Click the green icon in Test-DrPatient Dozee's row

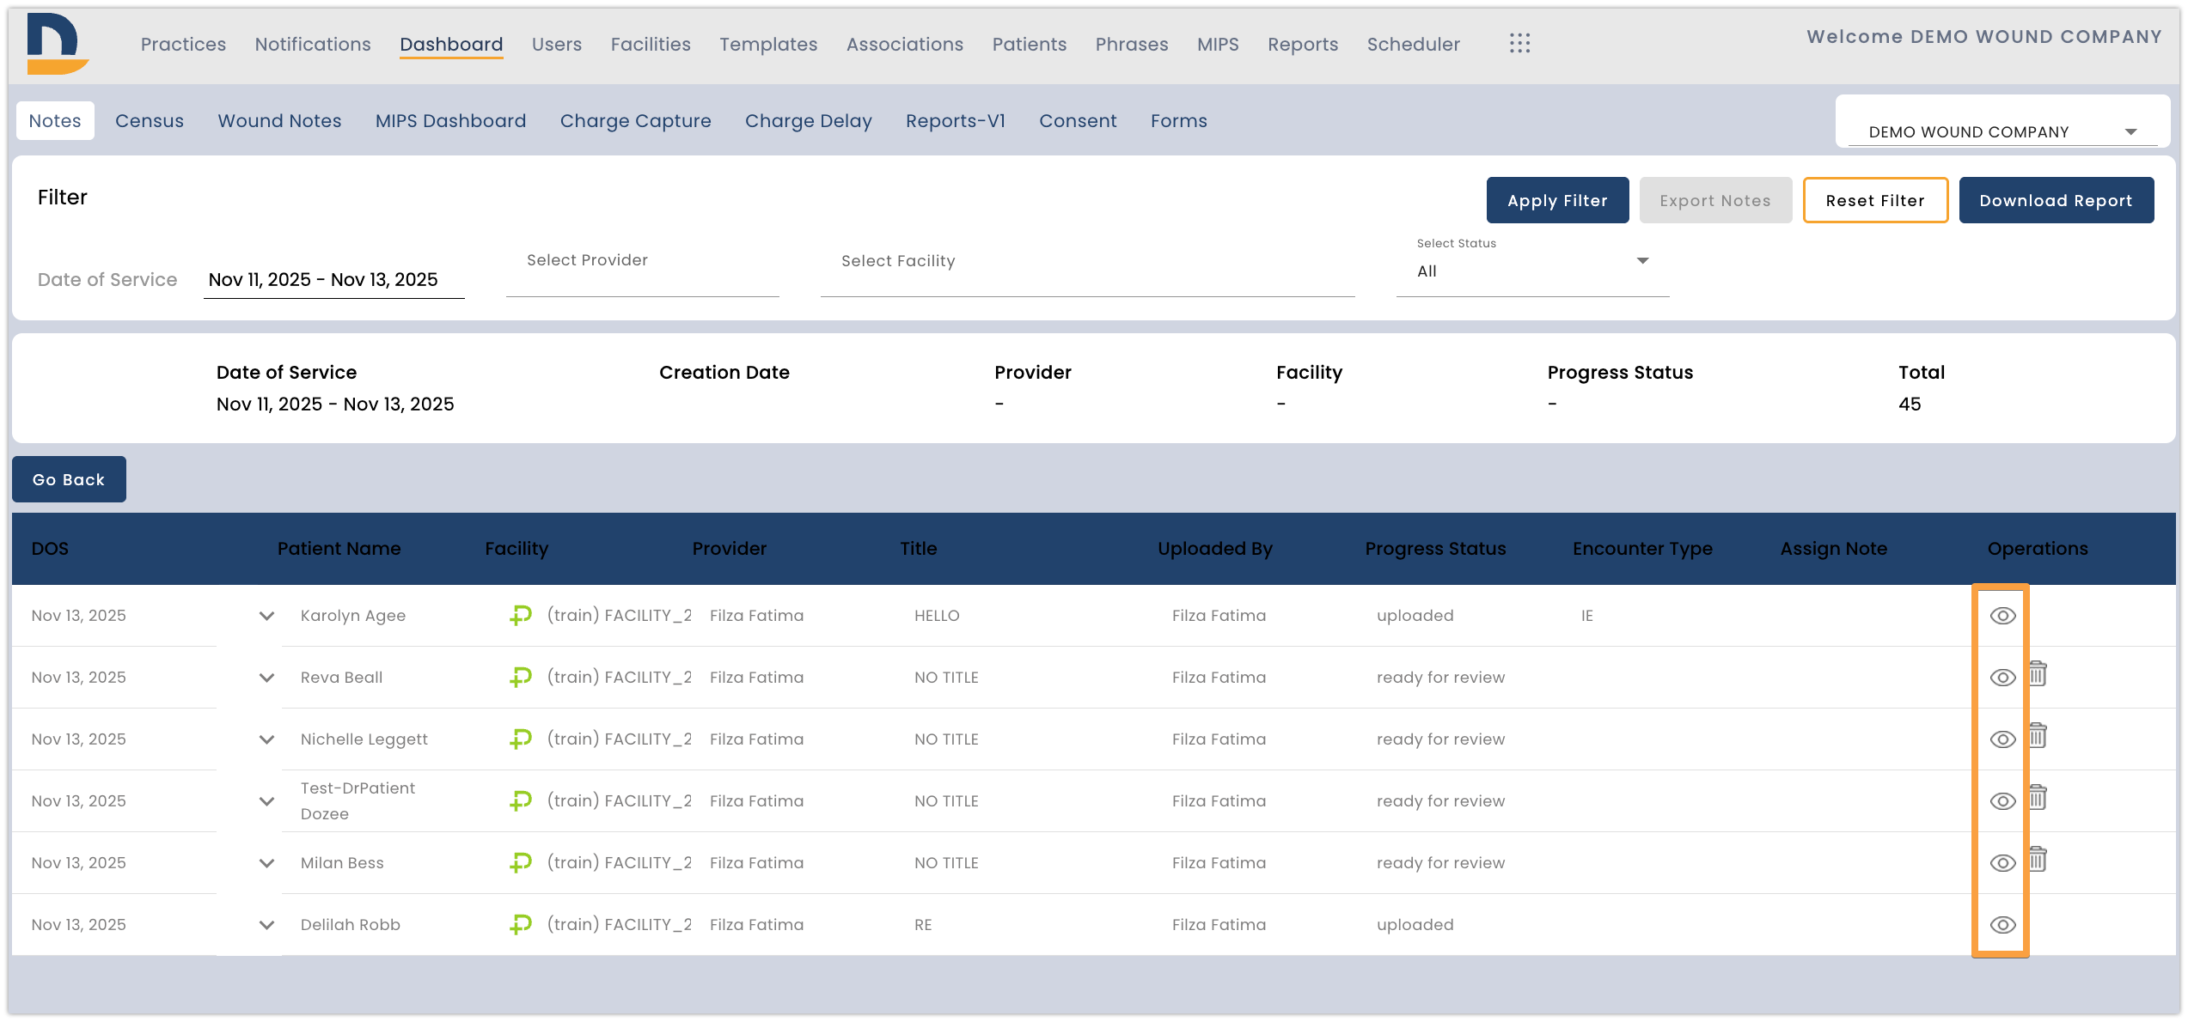coord(521,800)
